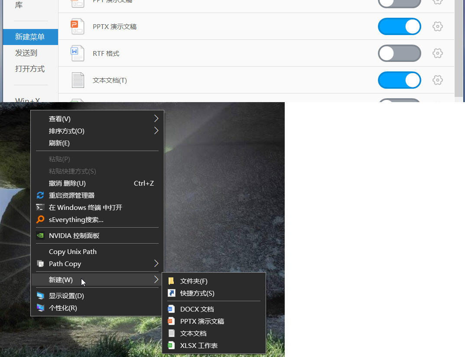Enable the RTF 格式 toggle switch
The height and width of the screenshot is (357, 465).
(x=399, y=53)
